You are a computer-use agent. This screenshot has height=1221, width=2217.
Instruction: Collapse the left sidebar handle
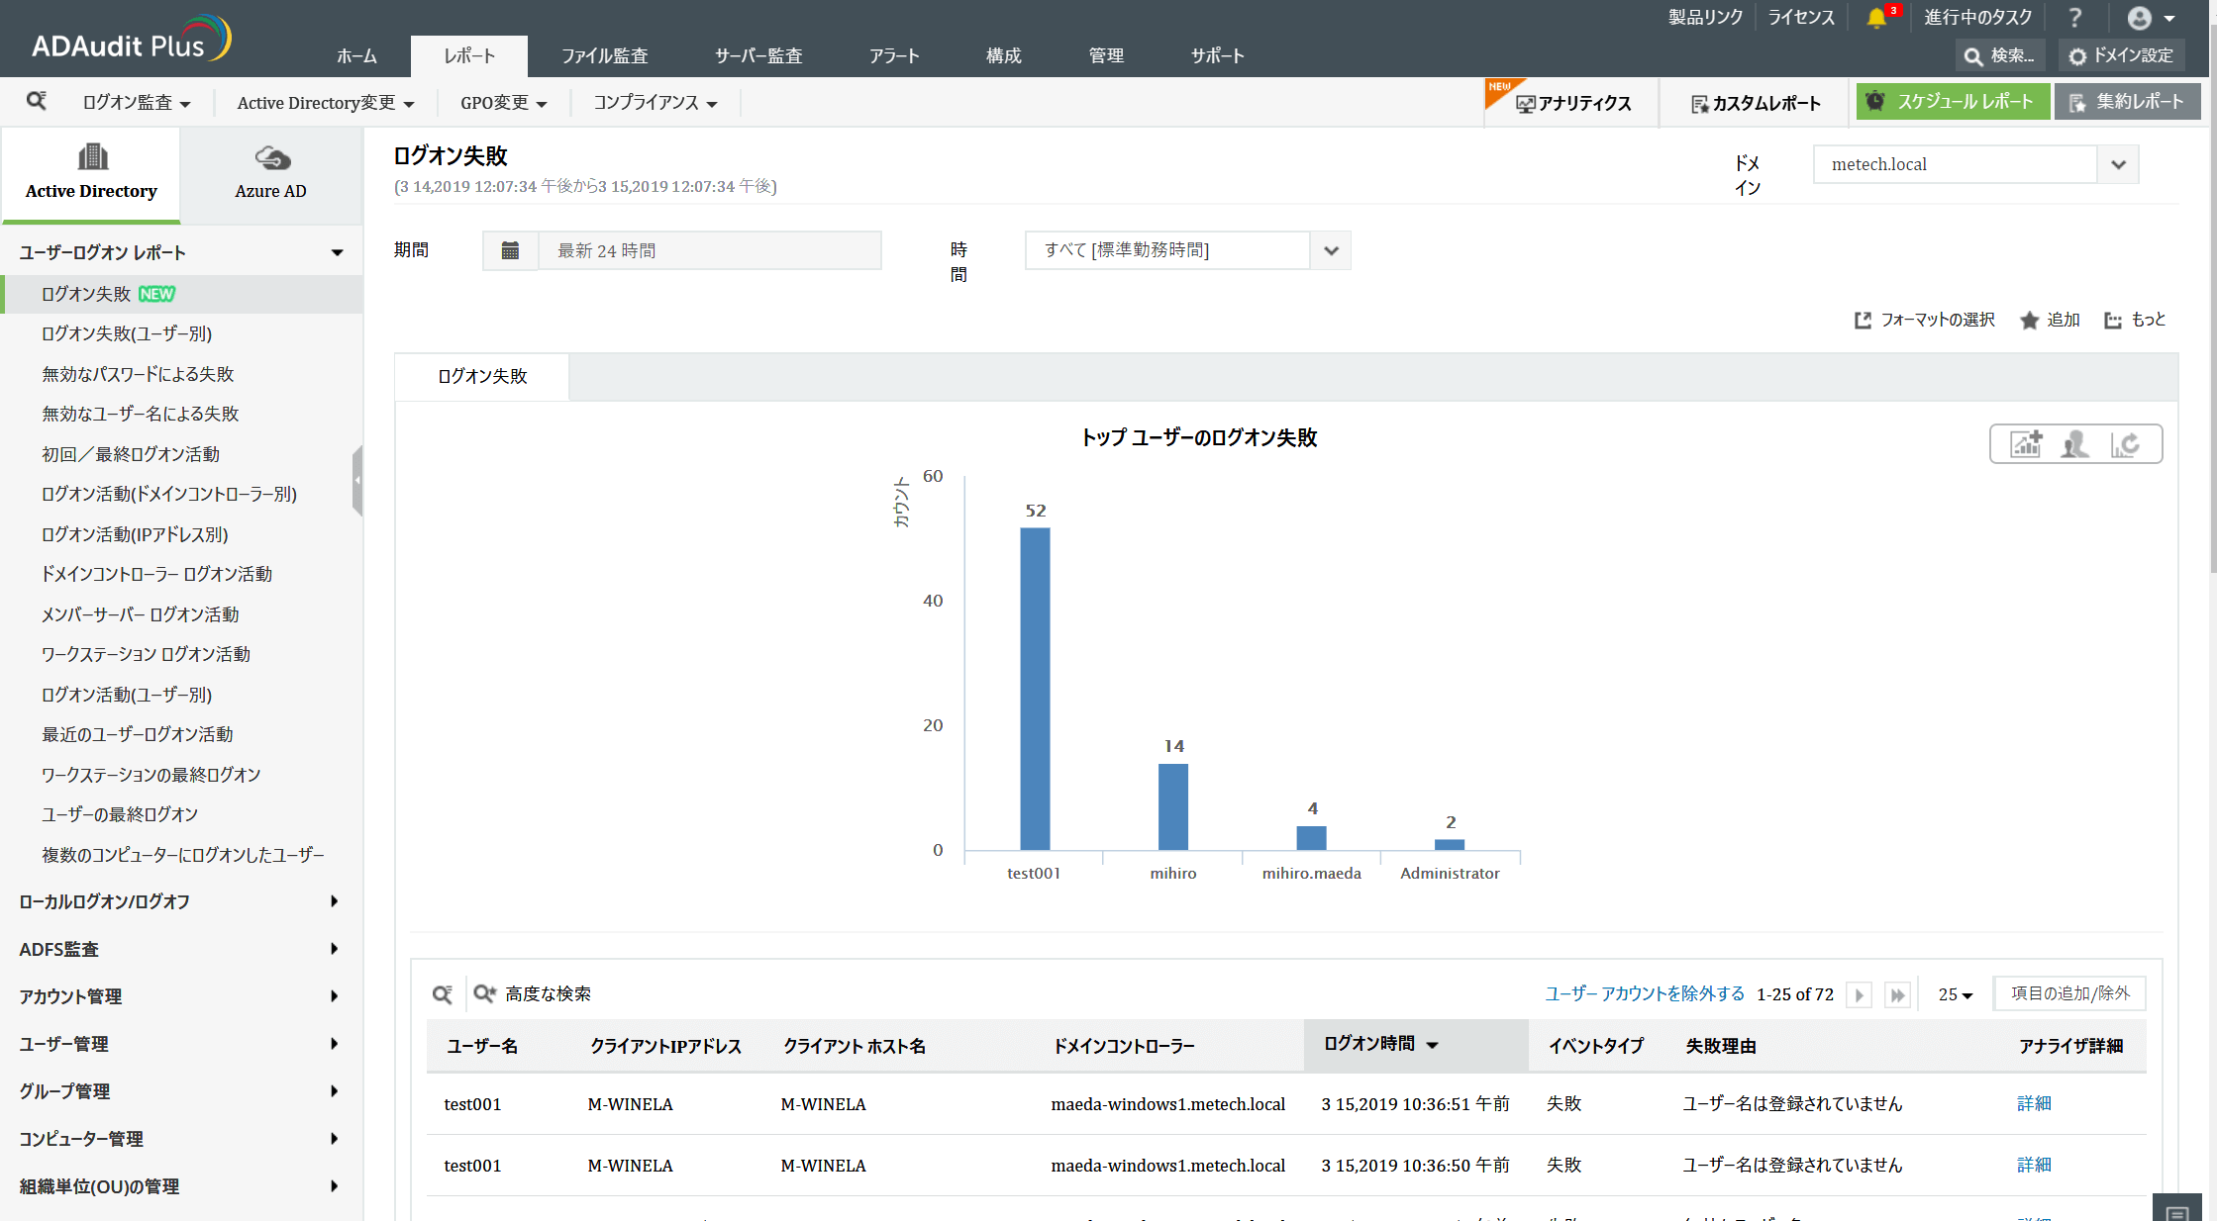click(357, 480)
